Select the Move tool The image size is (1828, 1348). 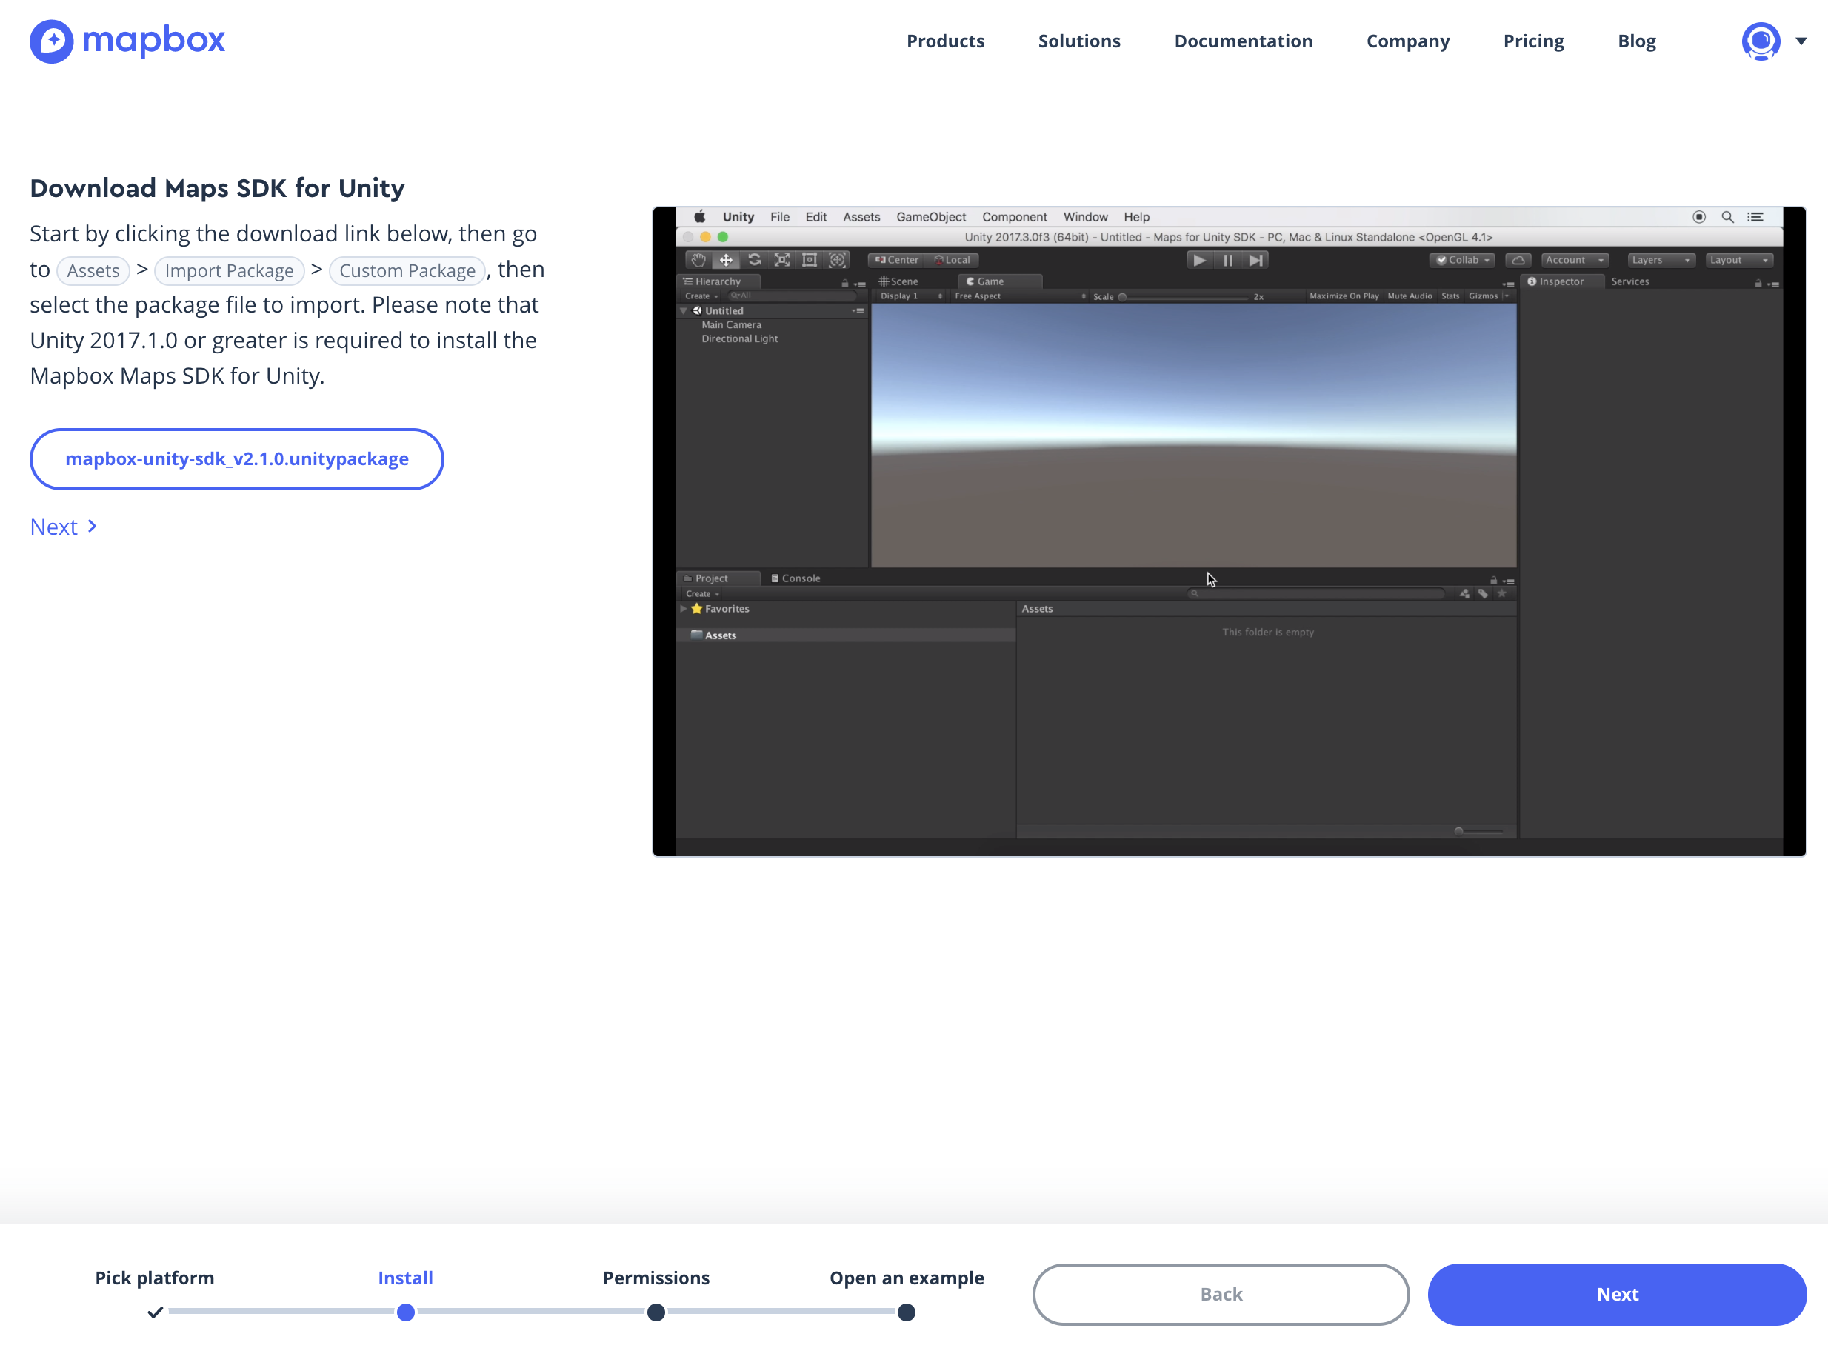727,260
